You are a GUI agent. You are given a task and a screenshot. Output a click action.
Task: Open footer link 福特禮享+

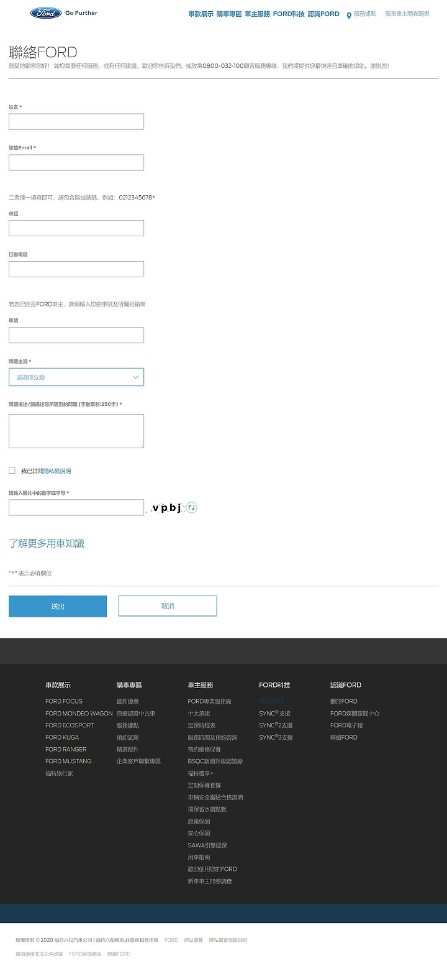click(x=201, y=773)
